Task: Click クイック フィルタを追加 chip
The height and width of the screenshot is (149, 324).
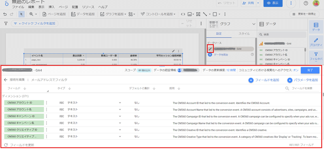Action: [34, 23]
